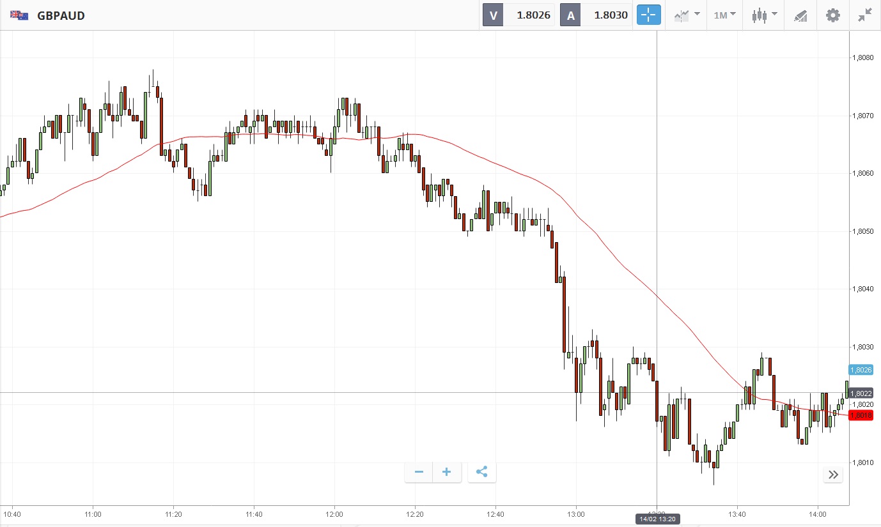This screenshot has height=527, width=881.
Task: Zoom out the chart with minus button
Action: click(x=419, y=472)
